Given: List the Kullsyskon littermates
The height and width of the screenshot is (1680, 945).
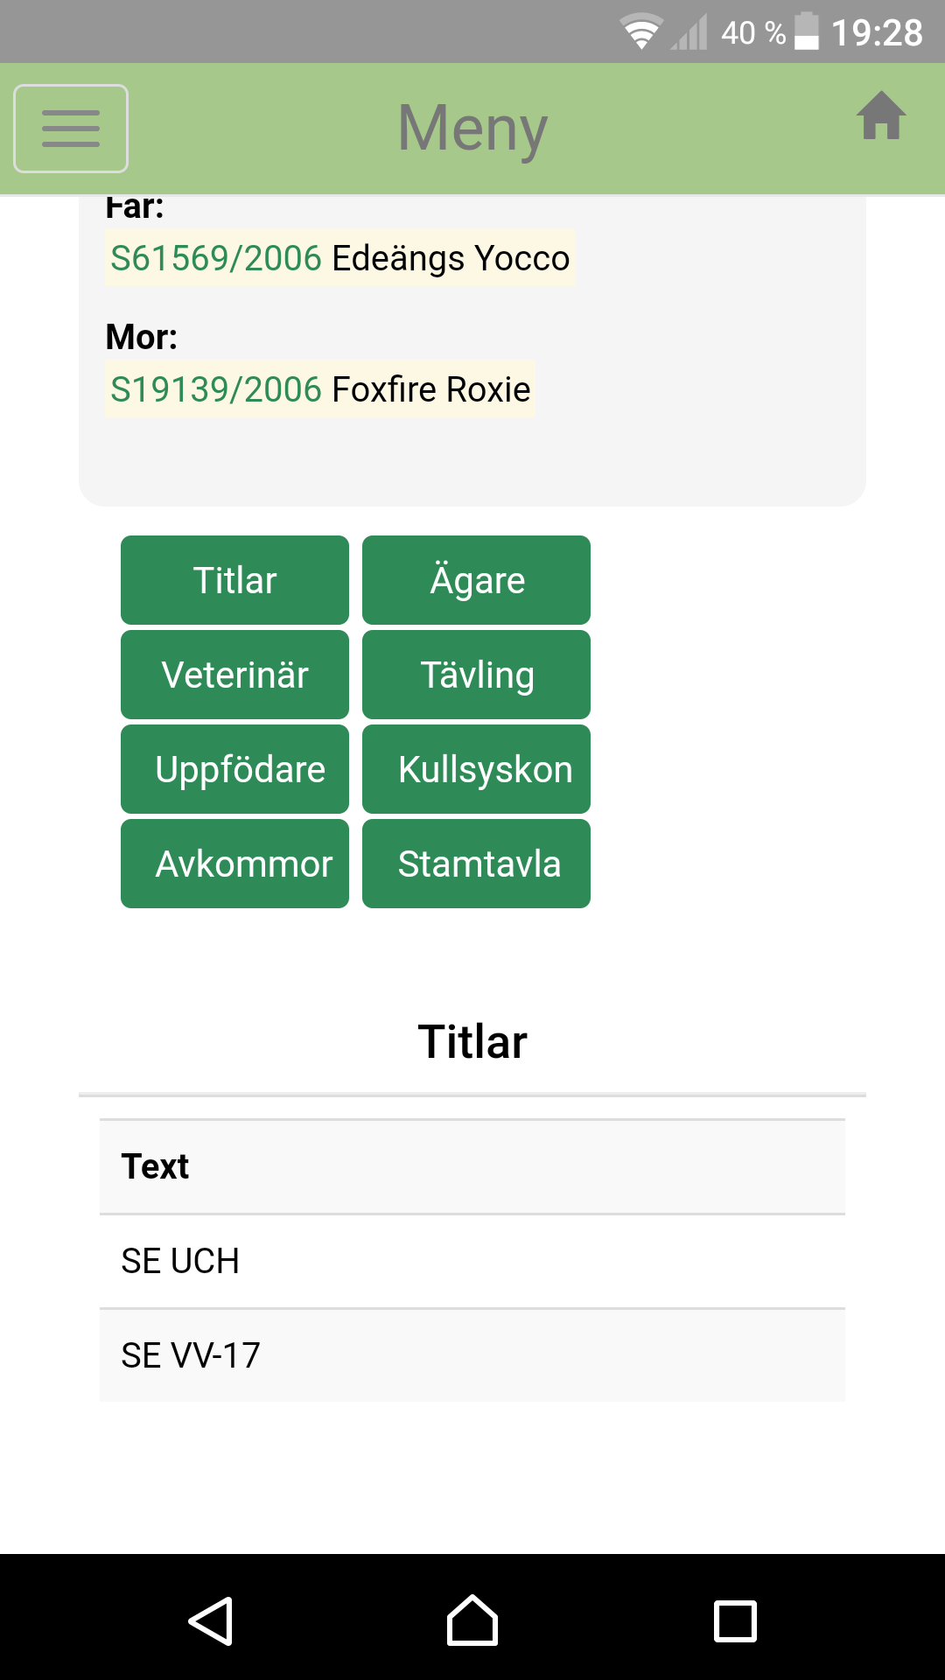Looking at the screenshot, I should pos(476,769).
